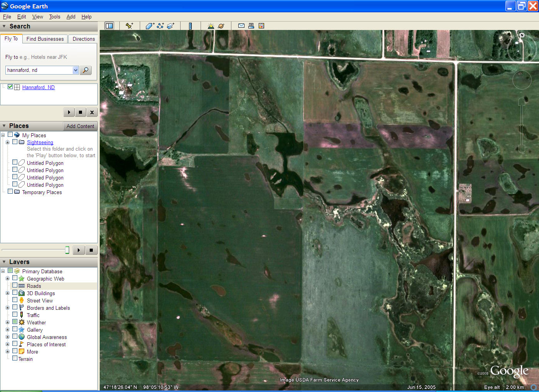The image size is (539, 392).
Task: Open the Hannaford, ND result link
Action: (x=38, y=87)
